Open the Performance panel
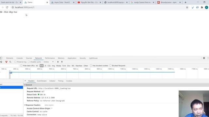The width and height of the screenshot is (209, 117). point(50,58)
